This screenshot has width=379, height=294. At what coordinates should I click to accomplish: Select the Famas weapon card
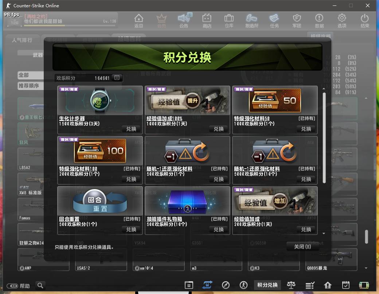[31, 209]
